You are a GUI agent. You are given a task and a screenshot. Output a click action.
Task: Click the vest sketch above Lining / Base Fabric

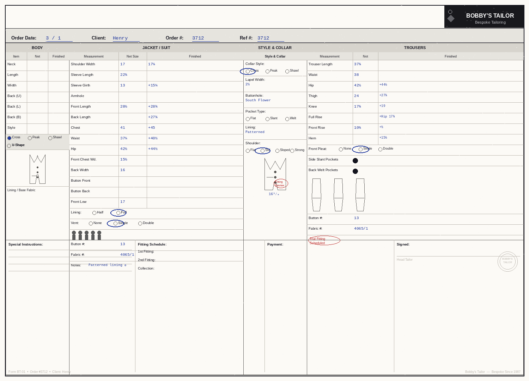(x=37, y=169)
